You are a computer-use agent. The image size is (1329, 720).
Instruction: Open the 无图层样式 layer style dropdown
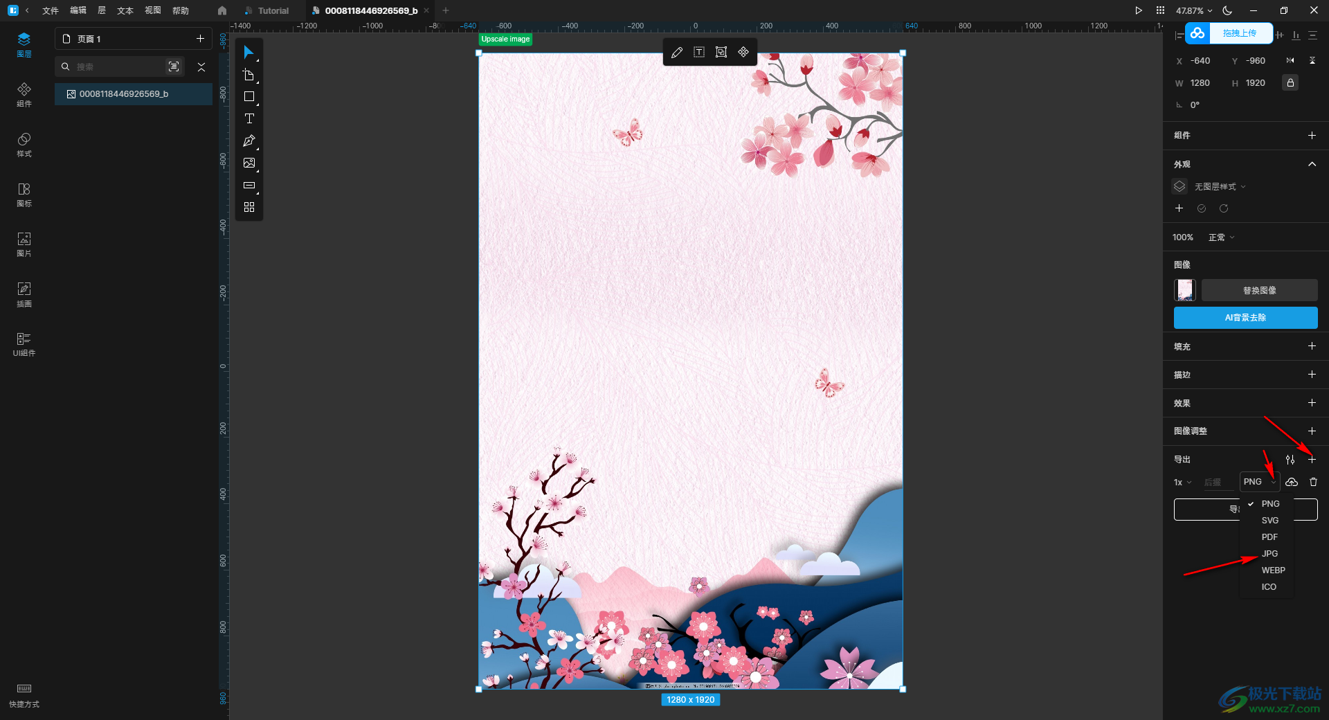tap(1220, 187)
